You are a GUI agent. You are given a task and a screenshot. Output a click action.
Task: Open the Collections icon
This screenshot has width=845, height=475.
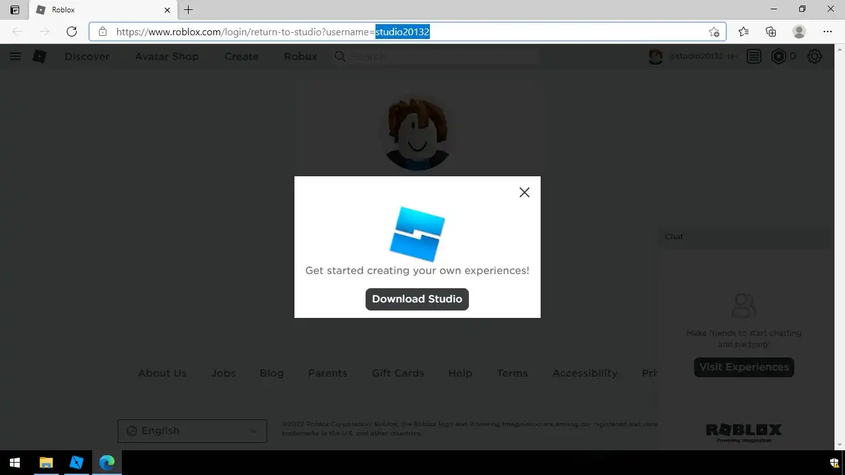click(x=771, y=32)
